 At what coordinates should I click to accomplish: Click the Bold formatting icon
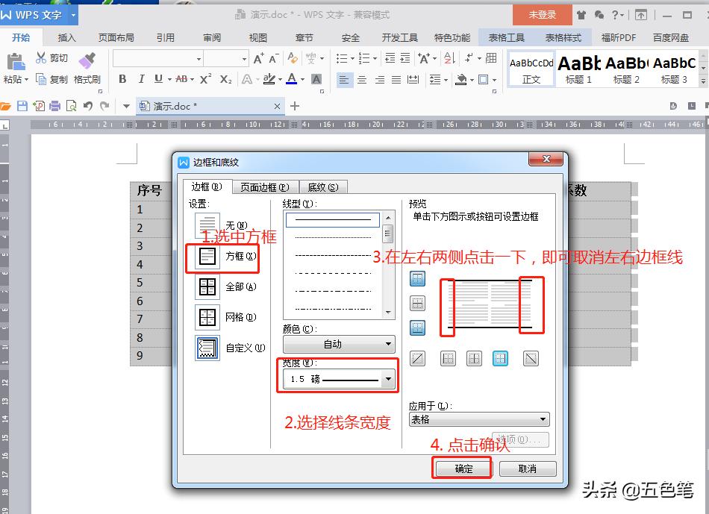pos(122,79)
